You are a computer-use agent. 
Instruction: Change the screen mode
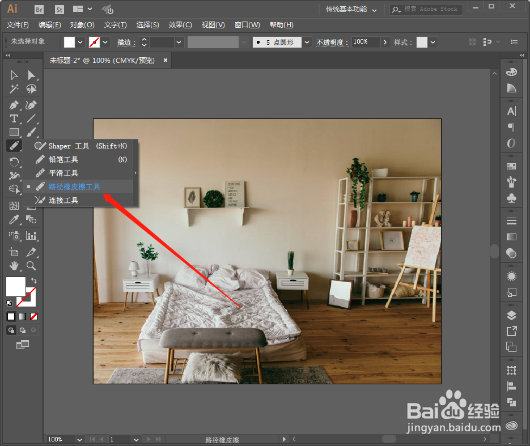point(23,345)
